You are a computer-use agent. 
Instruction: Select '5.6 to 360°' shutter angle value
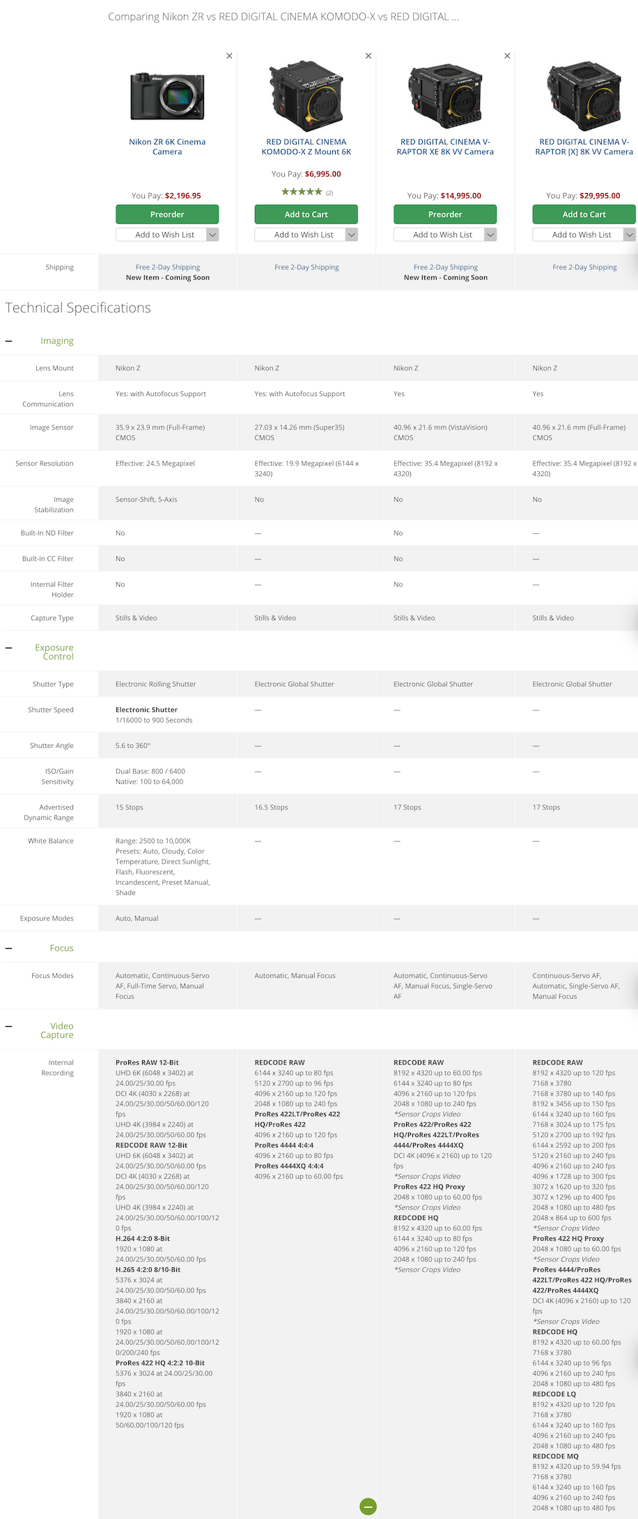[x=133, y=746]
